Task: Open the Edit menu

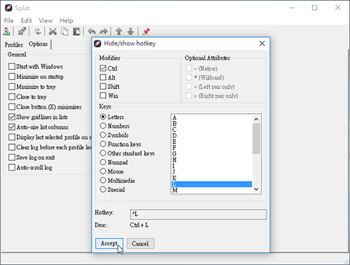Action: click(x=26, y=20)
